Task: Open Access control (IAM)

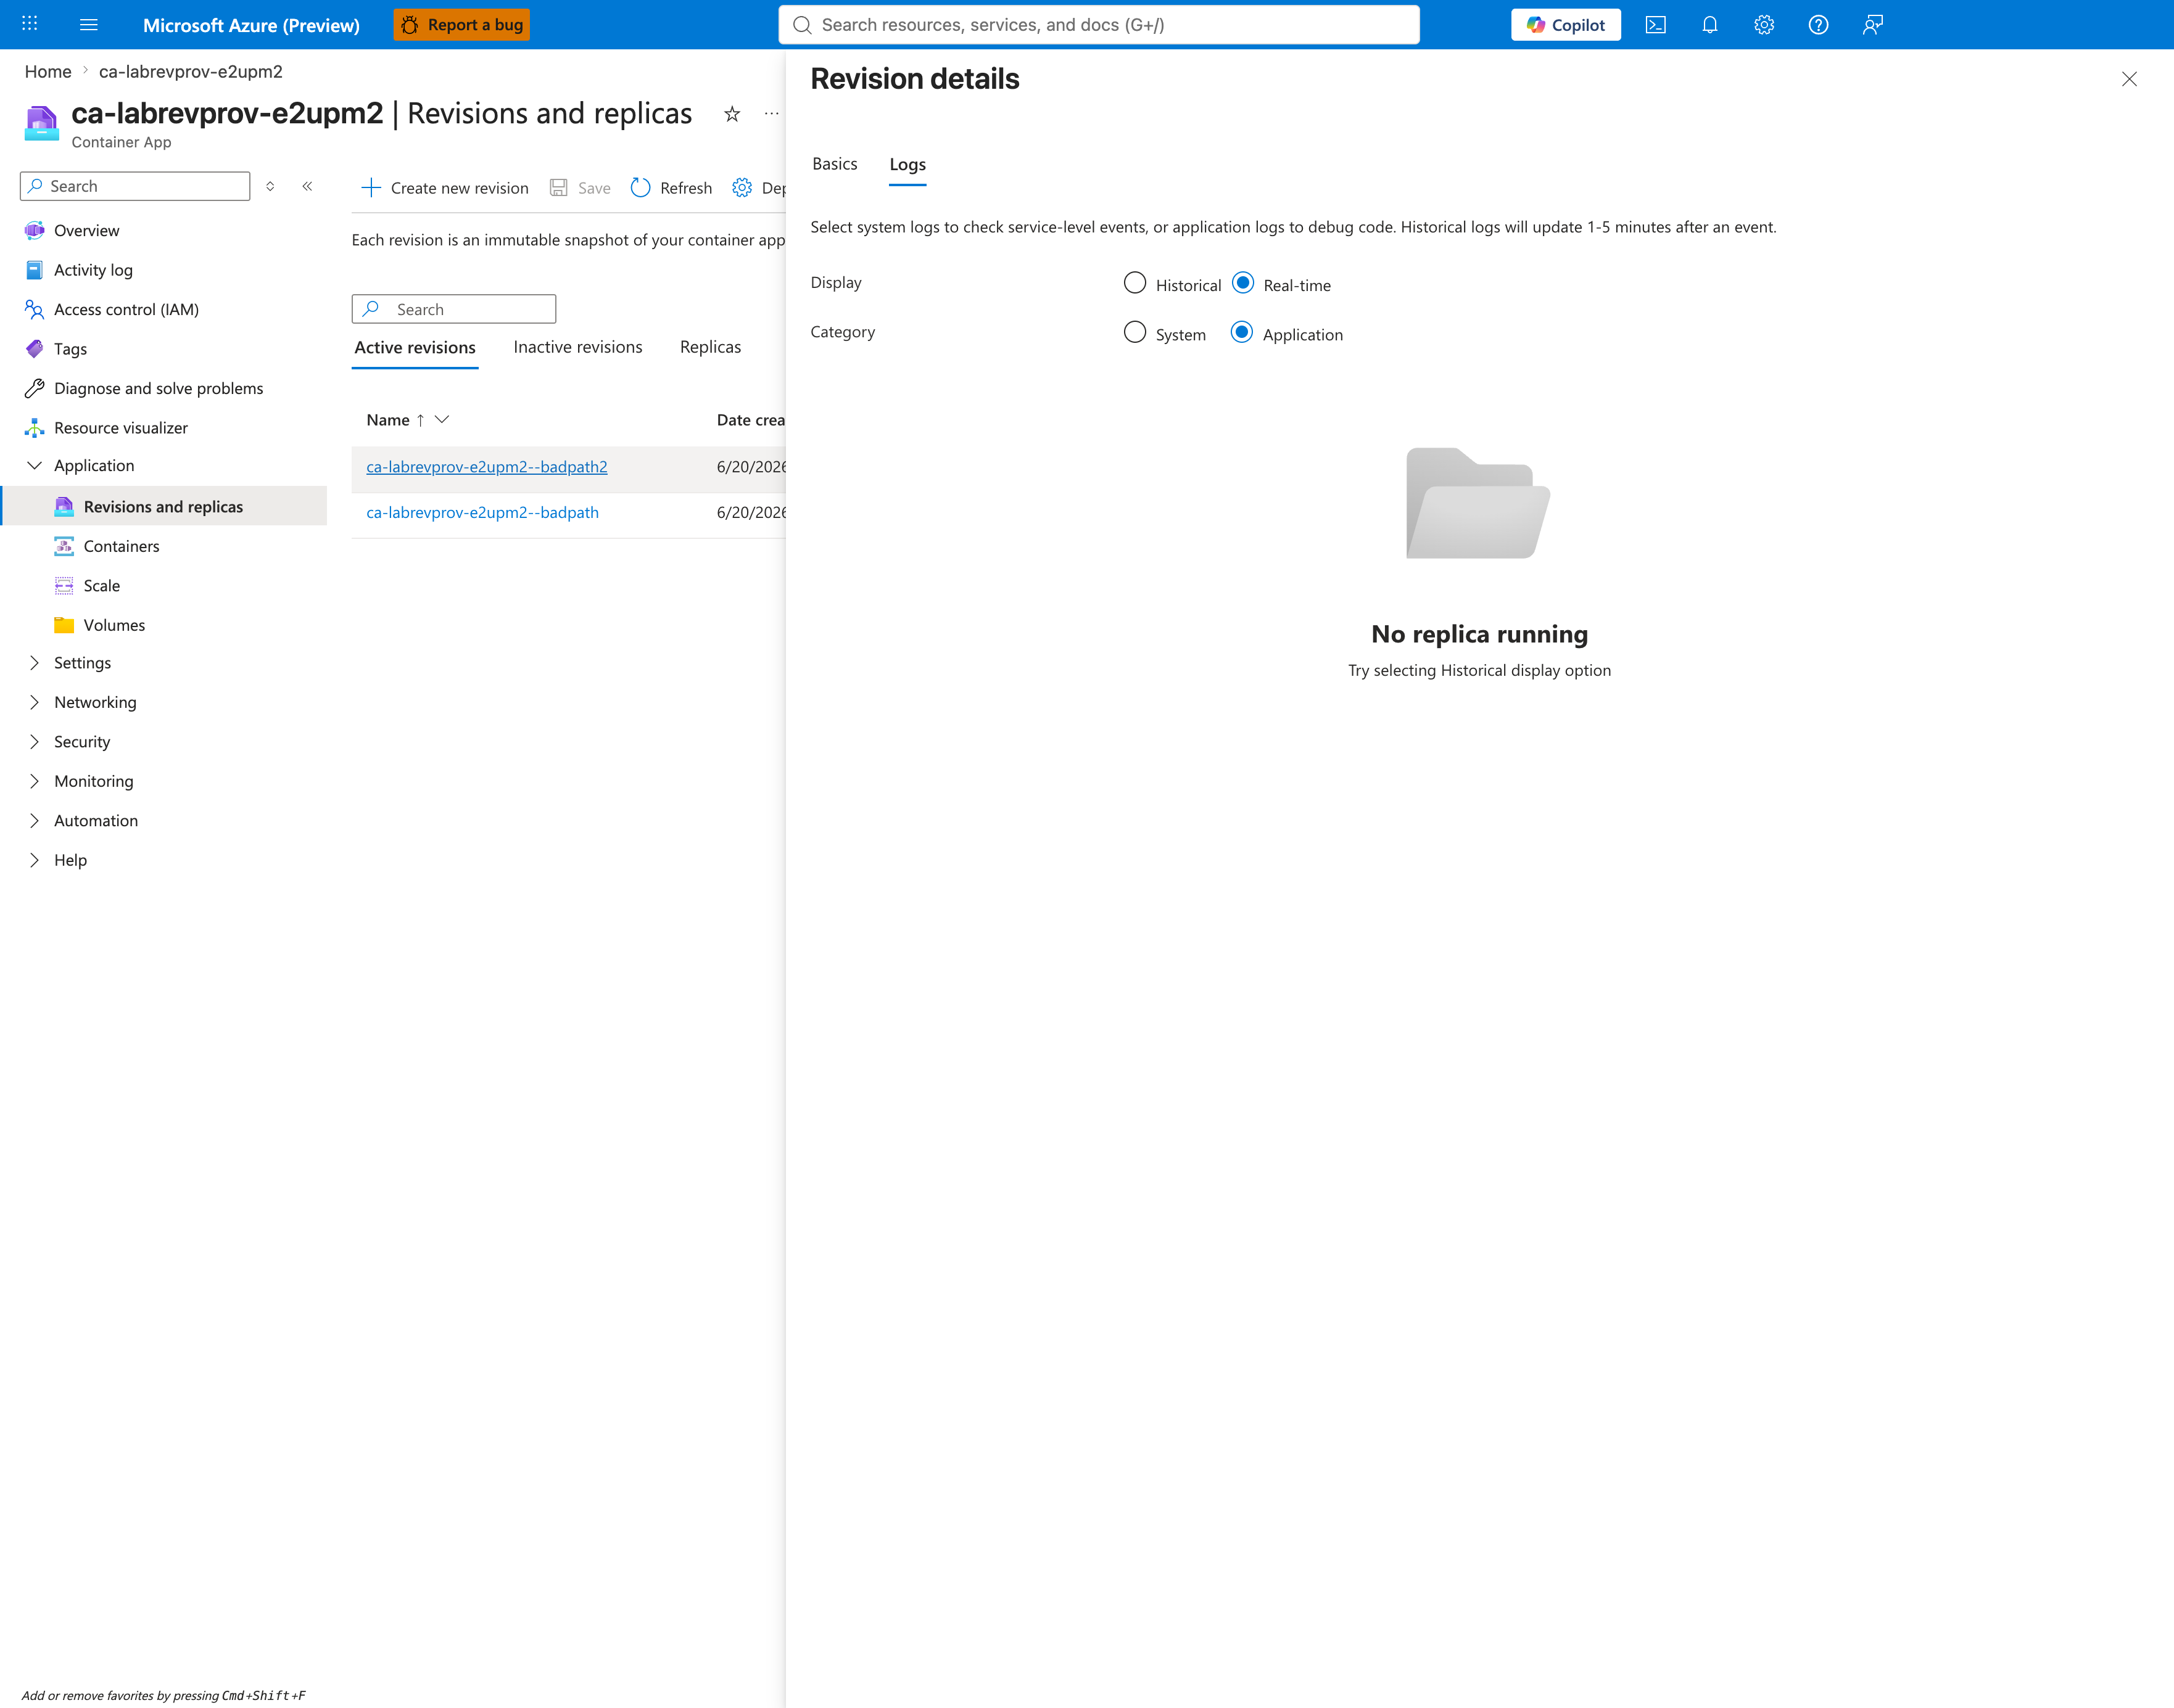Action: tap(126, 309)
